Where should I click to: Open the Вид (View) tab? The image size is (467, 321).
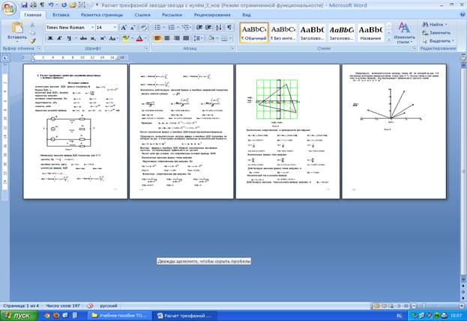click(x=247, y=14)
